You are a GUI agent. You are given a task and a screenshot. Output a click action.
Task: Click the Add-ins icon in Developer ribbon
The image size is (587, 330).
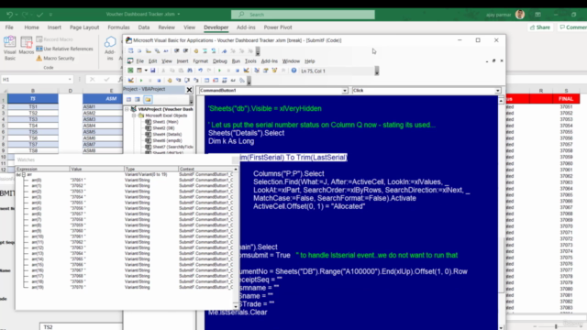110,48
